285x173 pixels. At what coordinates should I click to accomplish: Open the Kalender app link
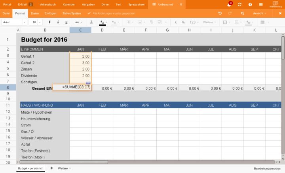[x=68, y=4]
